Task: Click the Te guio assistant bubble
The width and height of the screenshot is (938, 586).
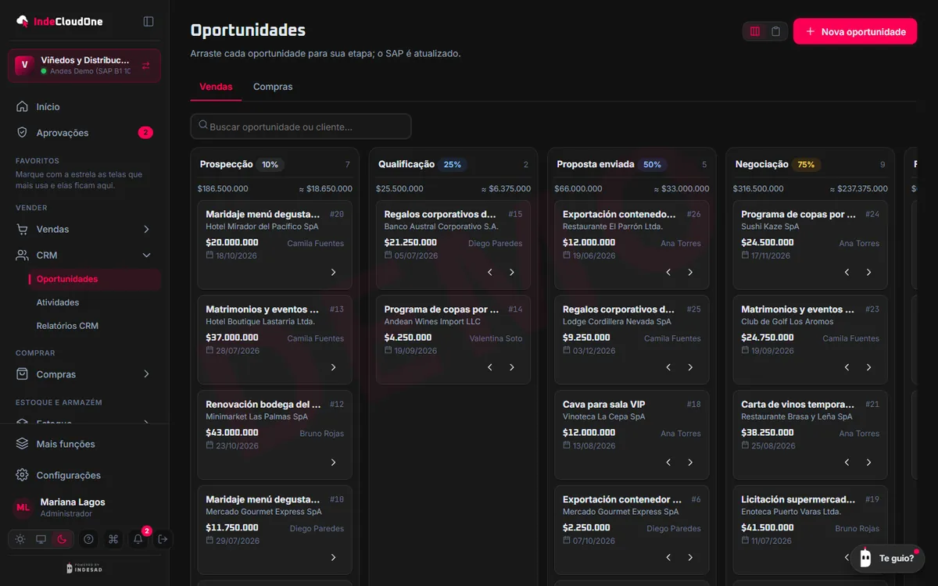Action: (887, 558)
